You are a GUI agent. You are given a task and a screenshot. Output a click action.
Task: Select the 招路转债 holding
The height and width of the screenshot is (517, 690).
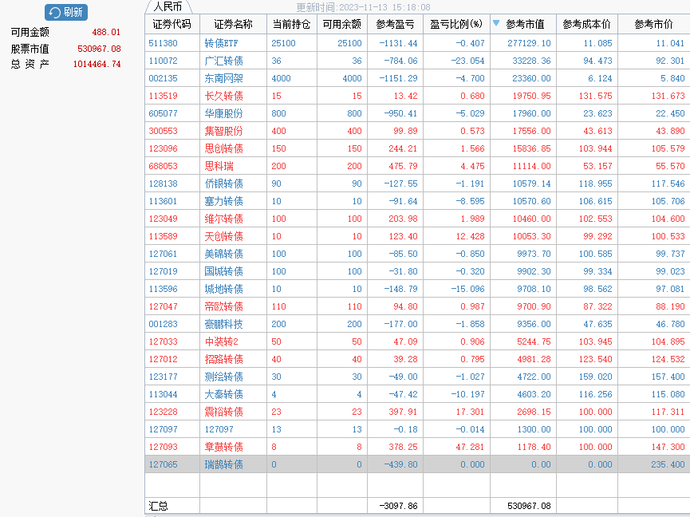coord(223,359)
